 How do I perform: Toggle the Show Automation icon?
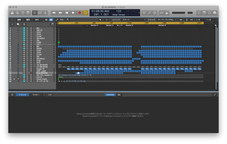coord(57,20)
